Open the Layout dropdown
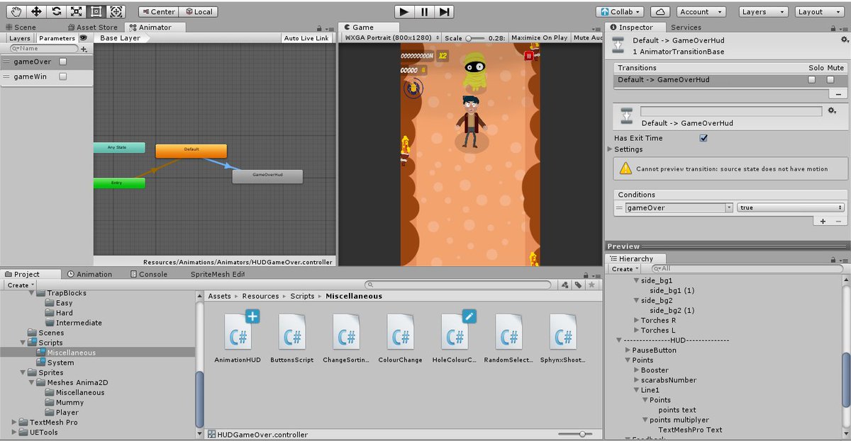The width and height of the screenshot is (851, 441). (818, 11)
